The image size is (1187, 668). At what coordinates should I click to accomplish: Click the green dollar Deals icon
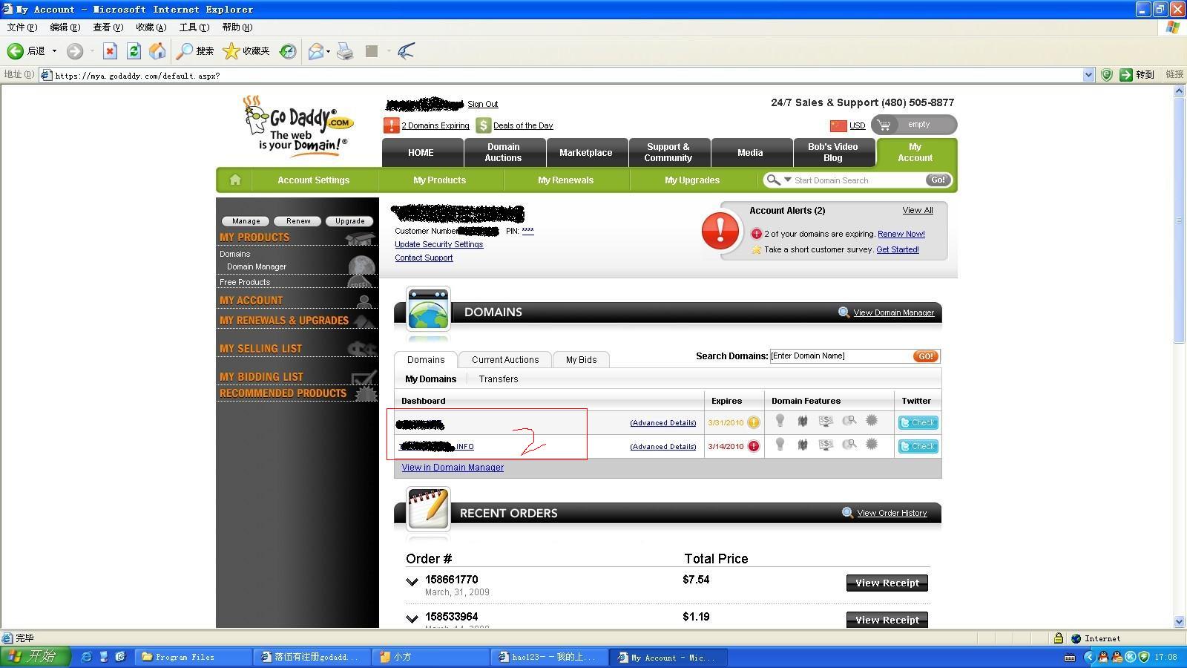coord(484,125)
